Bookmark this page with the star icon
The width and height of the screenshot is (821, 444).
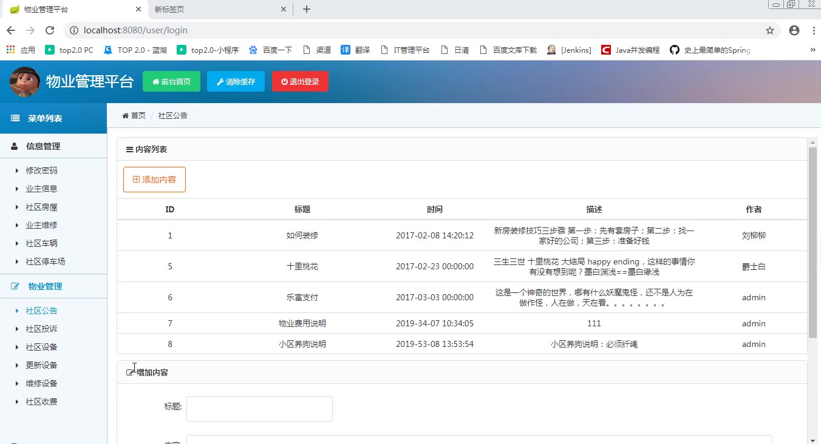pyautogui.click(x=769, y=30)
